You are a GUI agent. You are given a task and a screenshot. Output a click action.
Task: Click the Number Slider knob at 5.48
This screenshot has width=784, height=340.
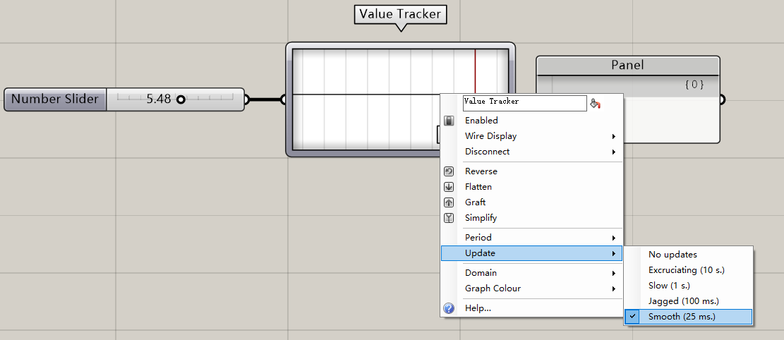pyautogui.click(x=181, y=99)
